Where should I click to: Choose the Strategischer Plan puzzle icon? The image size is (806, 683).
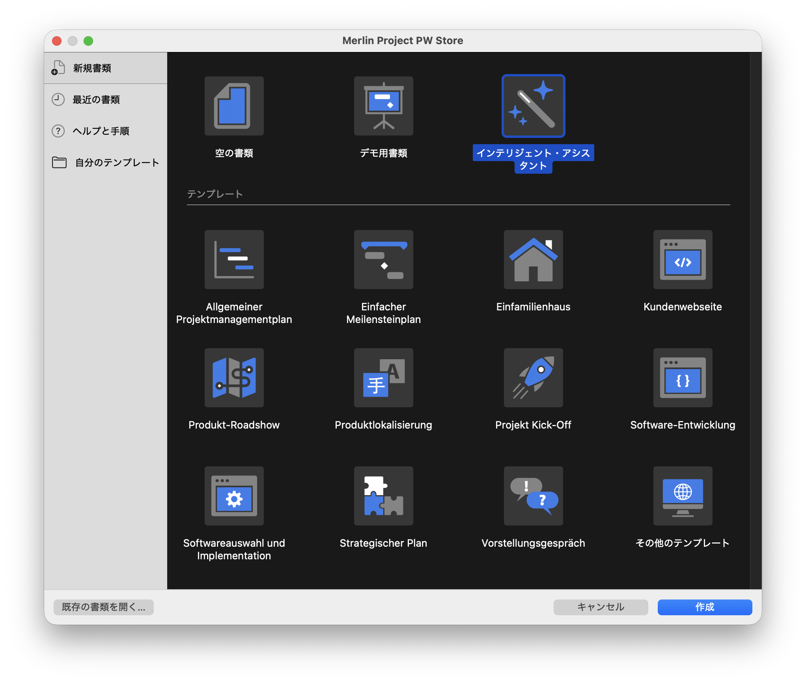(x=383, y=496)
